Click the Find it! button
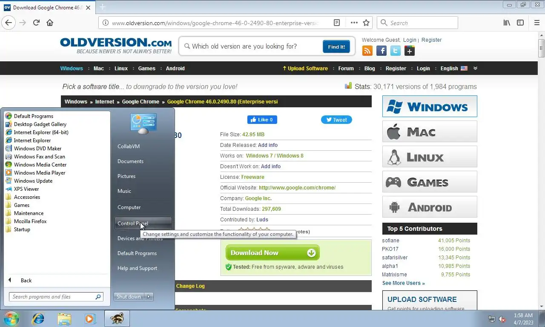Screen dimensions: 545x327 pyautogui.click(x=336, y=47)
